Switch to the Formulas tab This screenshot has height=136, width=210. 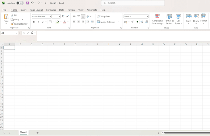click(x=51, y=10)
